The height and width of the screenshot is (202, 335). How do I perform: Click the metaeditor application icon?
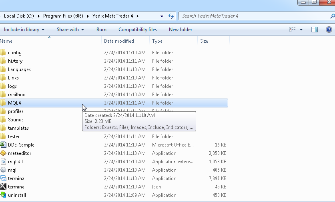3,153
